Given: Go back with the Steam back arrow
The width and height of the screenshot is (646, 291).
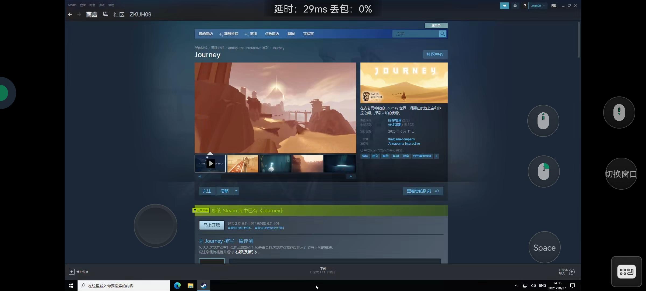Looking at the screenshot, I should 70,15.
